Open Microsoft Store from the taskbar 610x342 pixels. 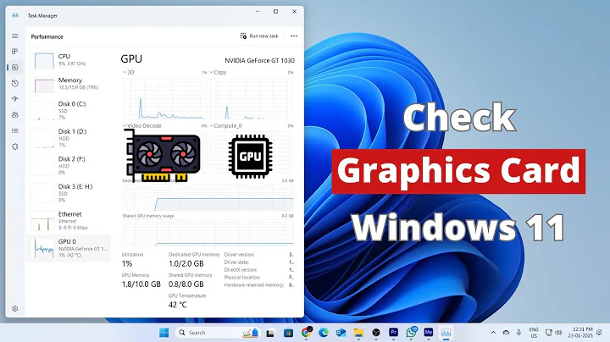(288, 333)
